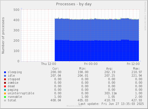Image resolution: width=148 pixels, height=109 pixels.
Task: Click idle maximum value 221.94
Action: click(x=137, y=76)
